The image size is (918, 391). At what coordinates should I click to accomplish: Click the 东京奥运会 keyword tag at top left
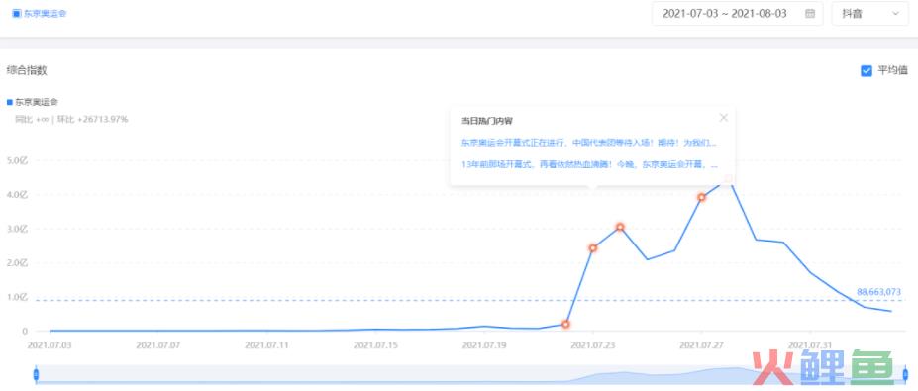40,13
